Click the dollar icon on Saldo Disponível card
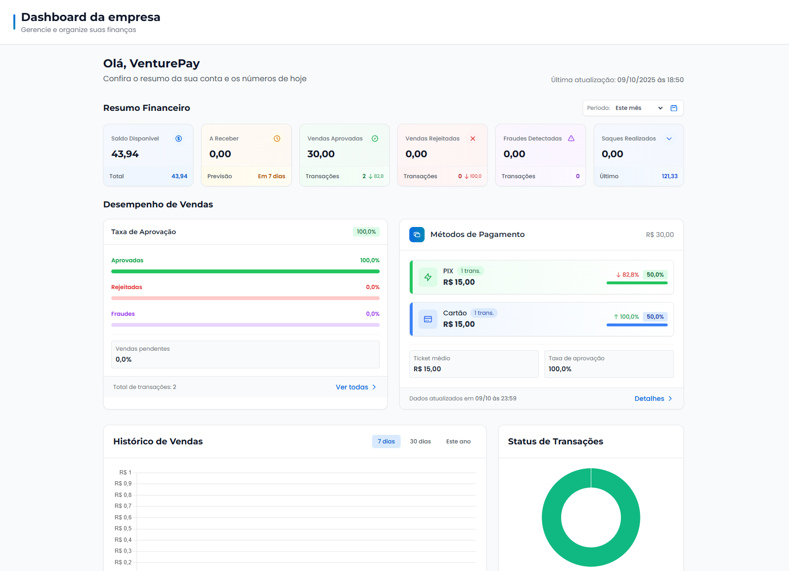 click(179, 138)
